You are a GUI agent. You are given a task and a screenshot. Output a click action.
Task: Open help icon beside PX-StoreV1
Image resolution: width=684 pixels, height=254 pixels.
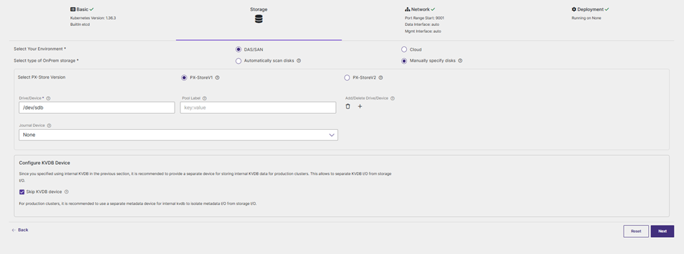(x=217, y=78)
